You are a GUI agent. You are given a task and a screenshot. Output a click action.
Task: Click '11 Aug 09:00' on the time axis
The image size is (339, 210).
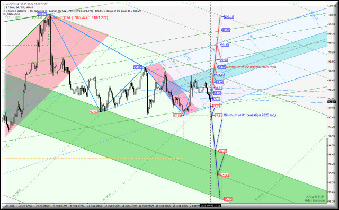pyautogui.click(x=94, y=206)
